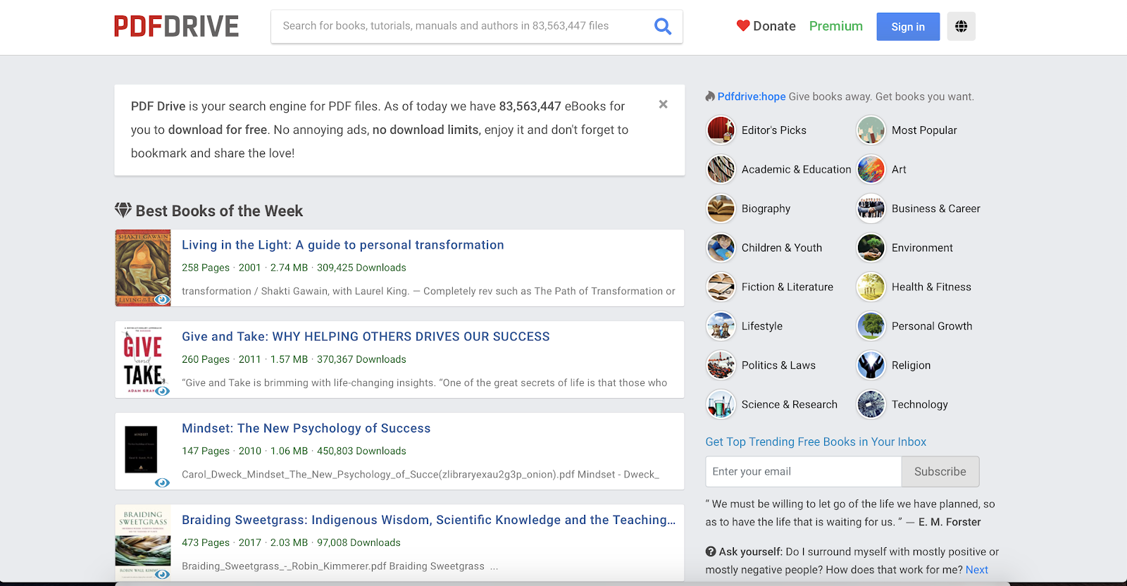
Task: Open the Art category icon
Action: 871,170
